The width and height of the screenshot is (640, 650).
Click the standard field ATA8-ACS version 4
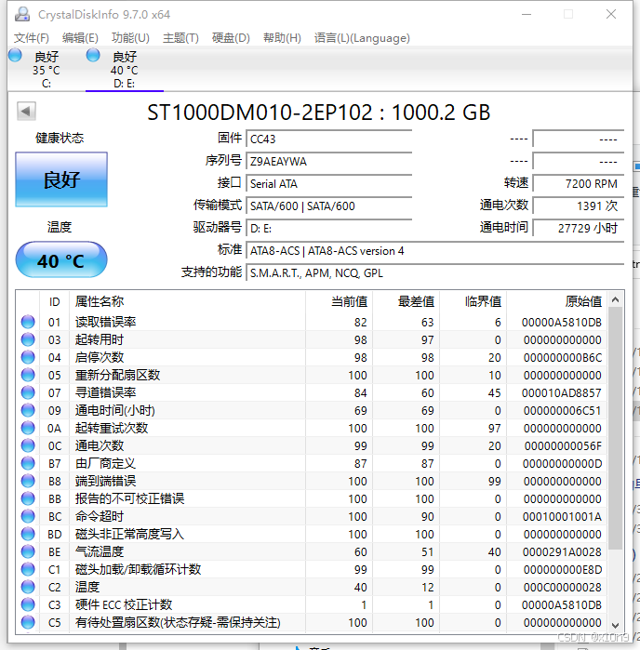tap(435, 251)
